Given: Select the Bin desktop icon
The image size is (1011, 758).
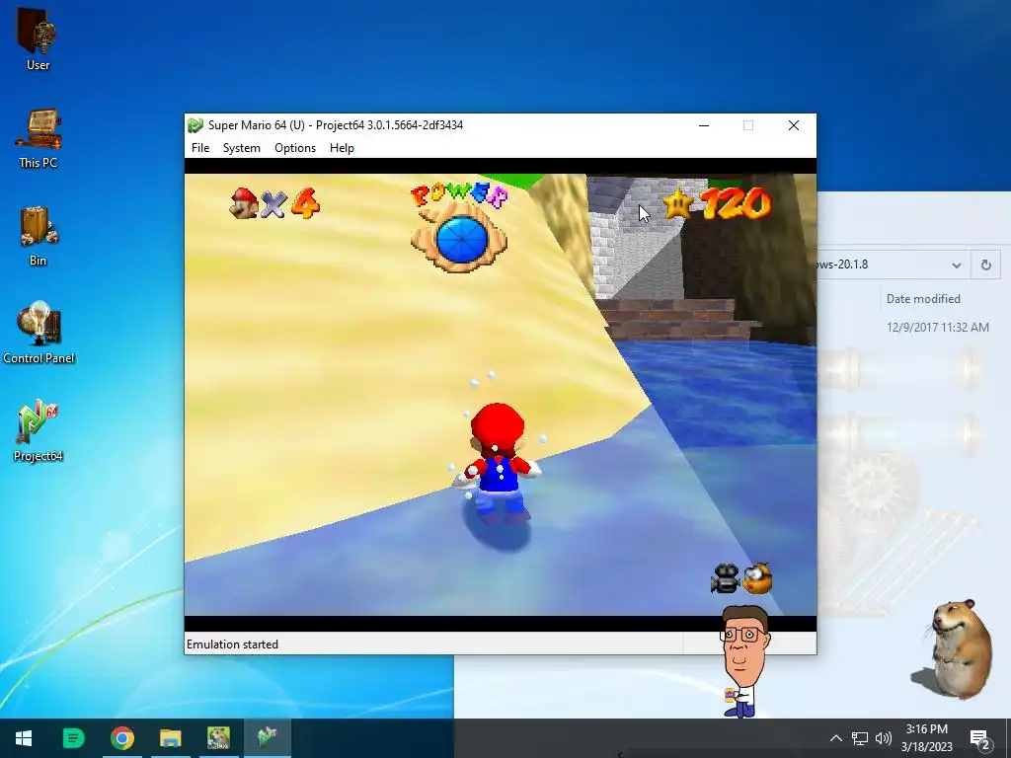Looking at the screenshot, I should (39, 236).
